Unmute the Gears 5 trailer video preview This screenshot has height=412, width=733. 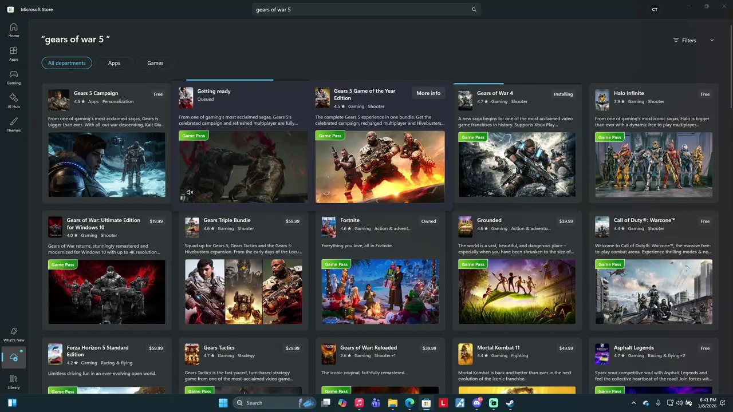coord(190,192)
